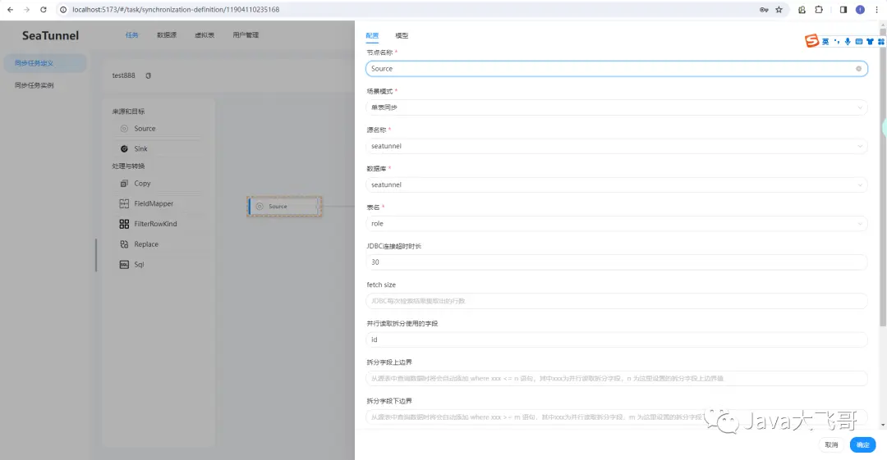Open browser three-dot menu
Viewport: 887px width, 460px height.
(x=877, y=10)
